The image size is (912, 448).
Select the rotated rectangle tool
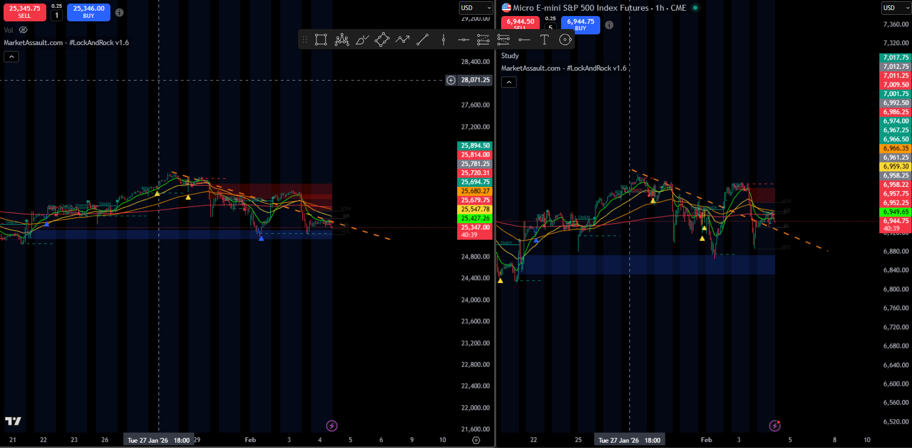coord(382,40)
